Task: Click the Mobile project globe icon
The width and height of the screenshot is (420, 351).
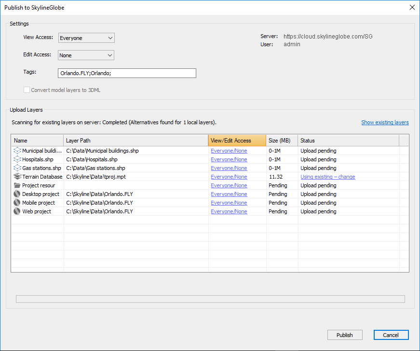Action: [17, 203]
